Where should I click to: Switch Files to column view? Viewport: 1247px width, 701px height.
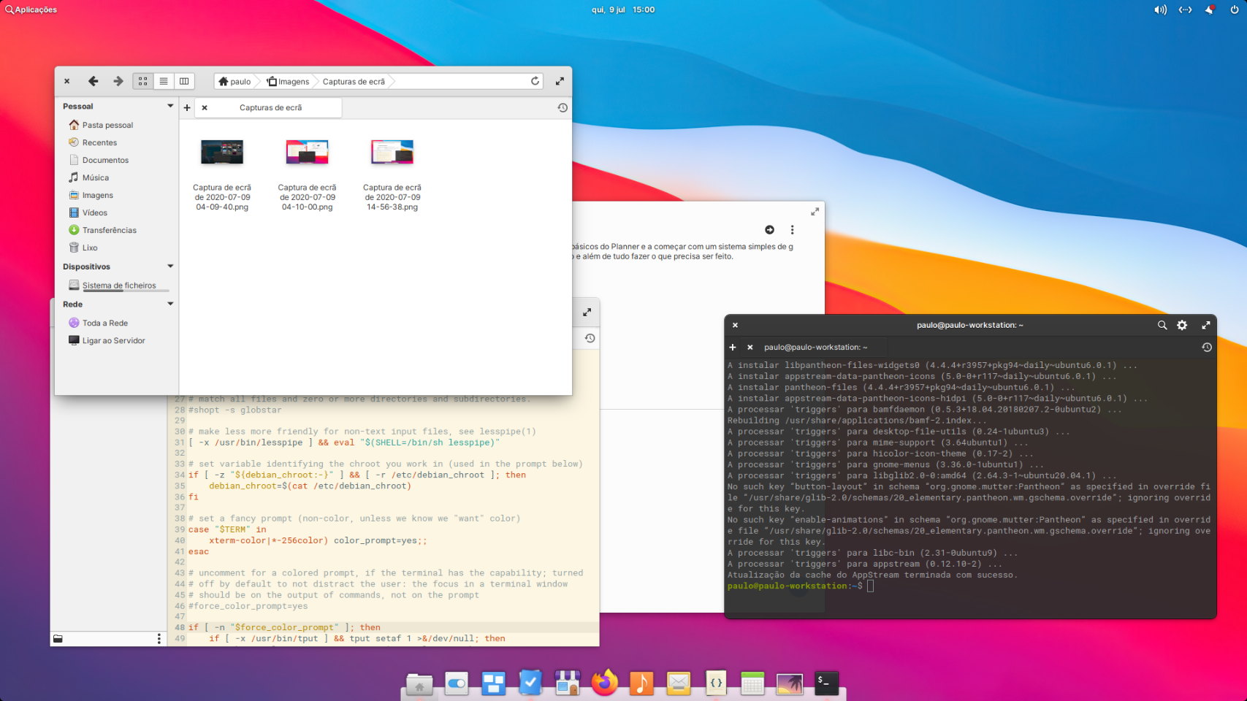click(x=184, y=81)
